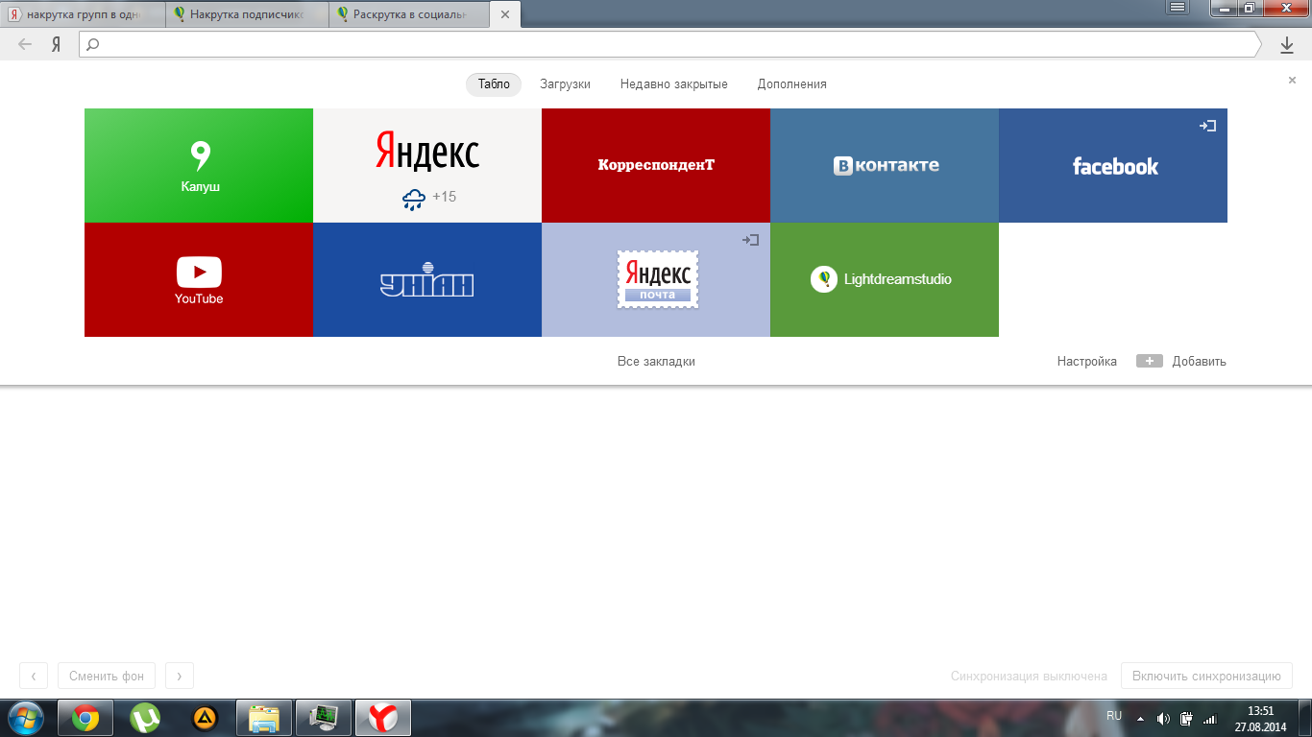Open downloads via arrow icon
Screen dimensions: 1312x737
pos(1287,44)
